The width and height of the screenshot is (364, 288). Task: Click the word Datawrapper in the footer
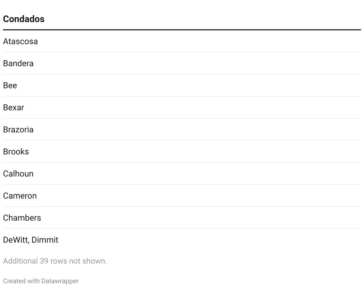(60, 281)
